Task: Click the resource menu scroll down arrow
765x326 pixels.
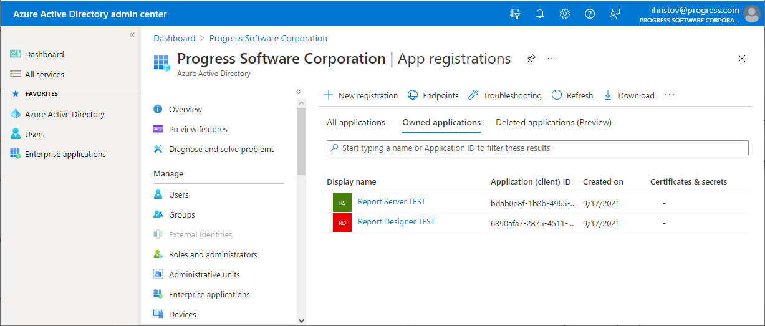Action: [301, 320]
